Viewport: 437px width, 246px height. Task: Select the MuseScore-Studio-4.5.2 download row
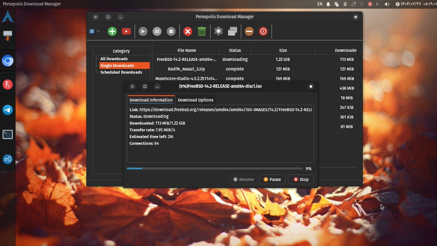point(255,78)
